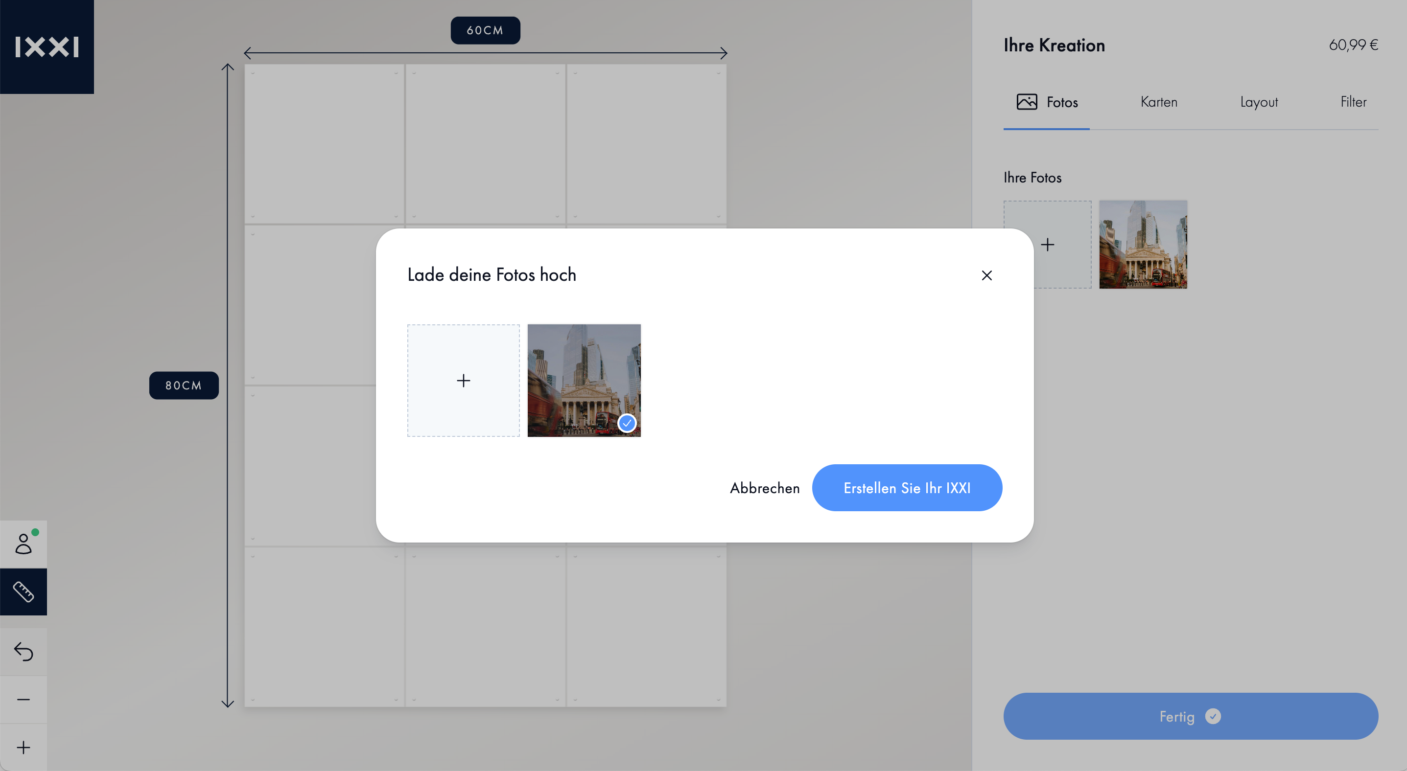Select the London building thumbnail in the sidebar
This screenshot has height=771, width=1407.
point(1143,245)
